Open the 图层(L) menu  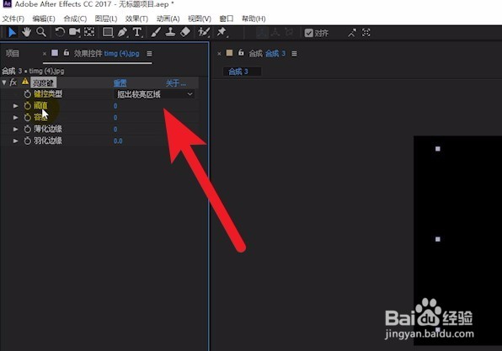click(x=106, y=19)
